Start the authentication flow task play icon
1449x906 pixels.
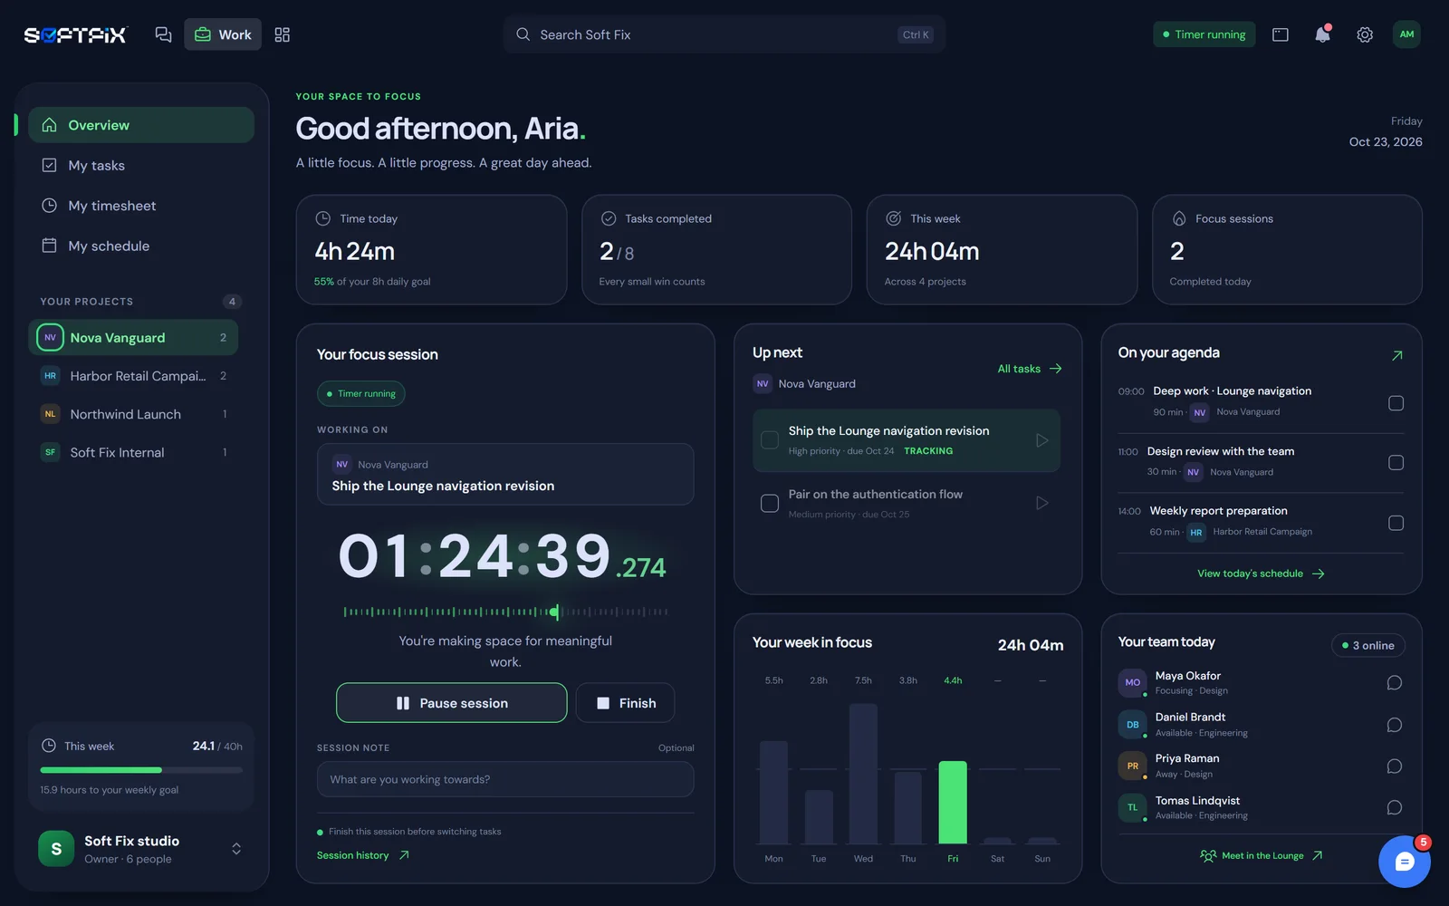click(x=1042, y=503)
